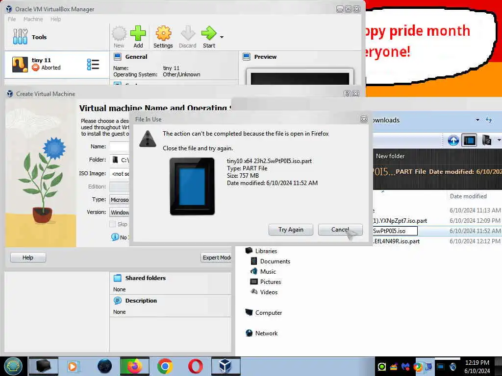The width and height of the screenshot is (502, 376).
Task: Select the tiny 11 virtual machine
Action: click(56, 64)
